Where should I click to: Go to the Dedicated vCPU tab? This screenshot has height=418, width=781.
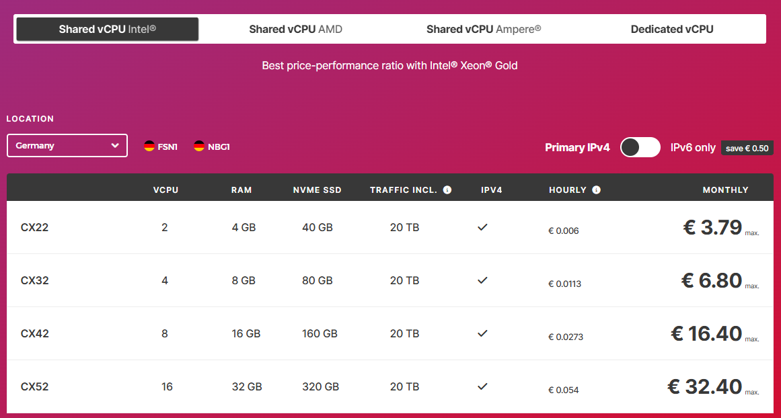point(672,30)
